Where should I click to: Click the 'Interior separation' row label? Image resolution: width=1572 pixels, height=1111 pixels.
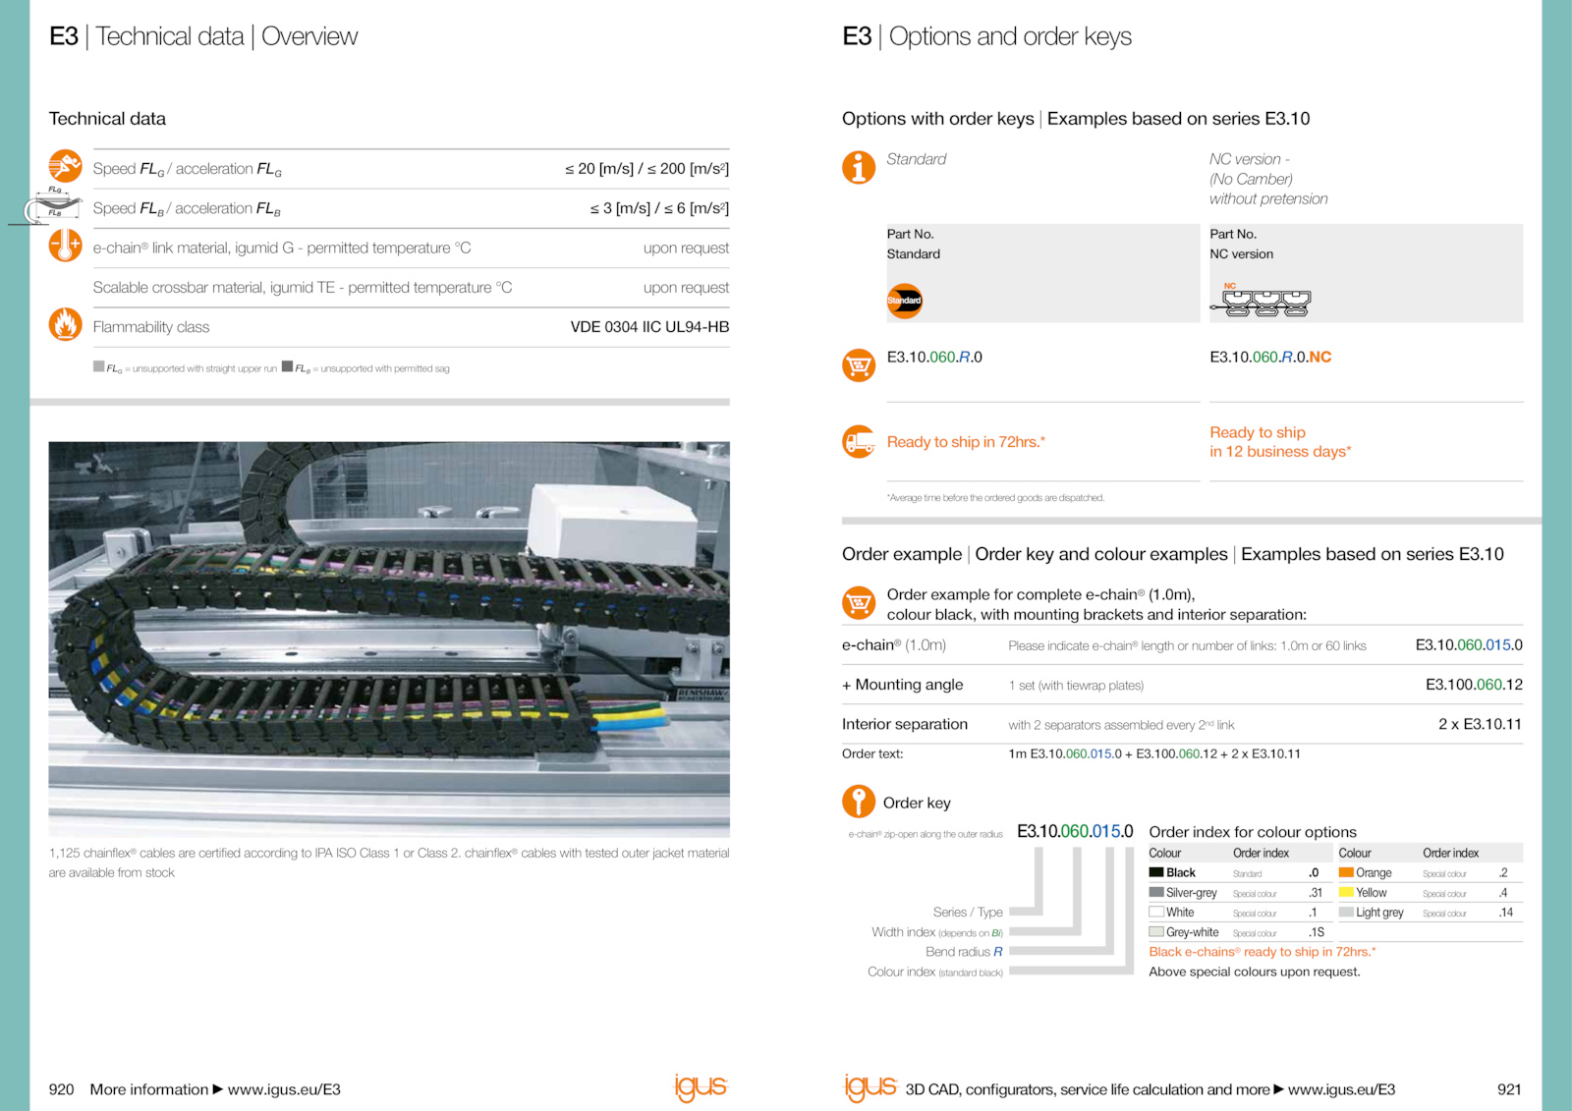pyautogui.click(x=905, y=724)
